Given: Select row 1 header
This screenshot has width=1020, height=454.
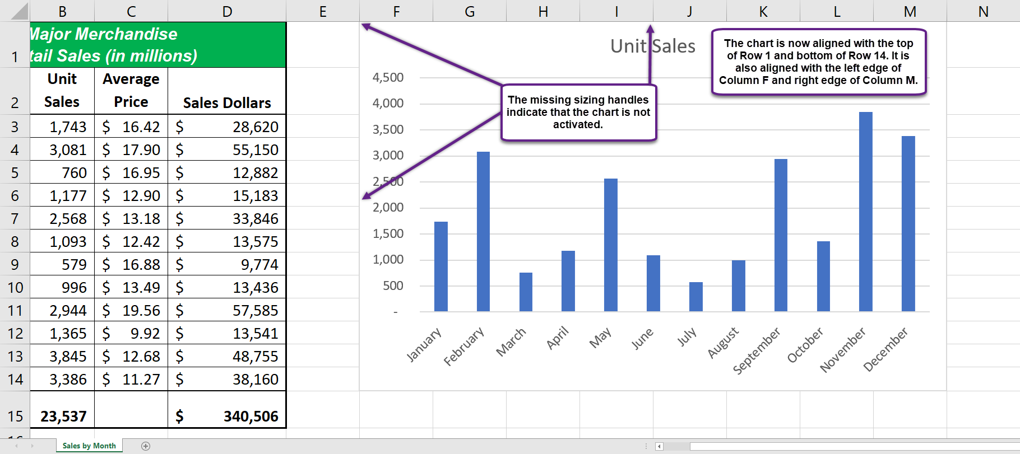Looking at the screenshot, I should [15, 45].
